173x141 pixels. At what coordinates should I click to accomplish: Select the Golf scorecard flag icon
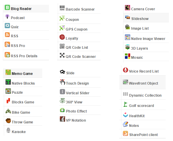[x=125, y=104]
